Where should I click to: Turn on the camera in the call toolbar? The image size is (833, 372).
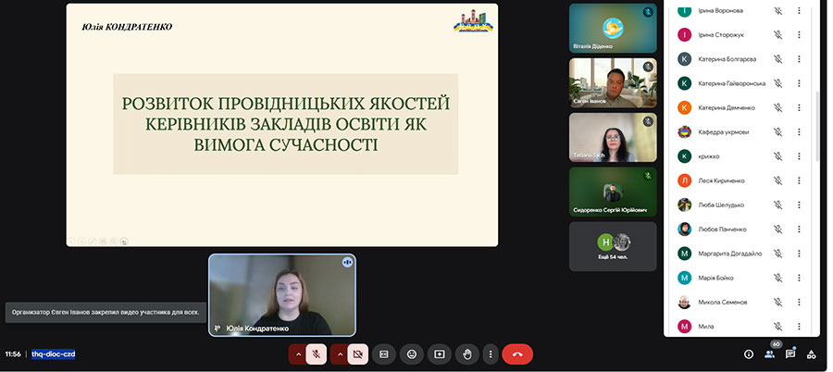click(357, 353)
